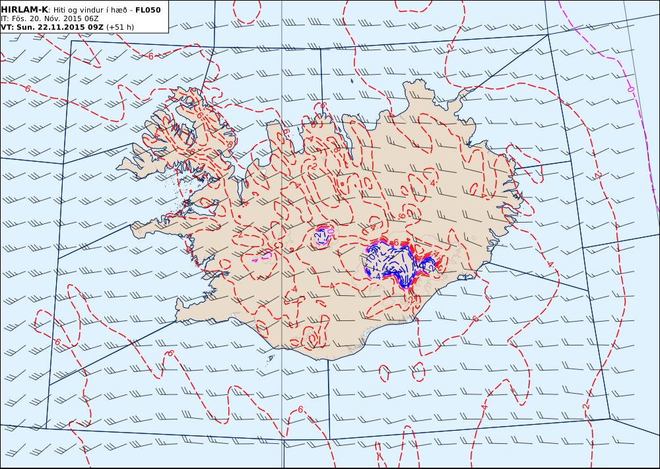
Task: Click the (+51 h) forecast offset
Action: 120,27
